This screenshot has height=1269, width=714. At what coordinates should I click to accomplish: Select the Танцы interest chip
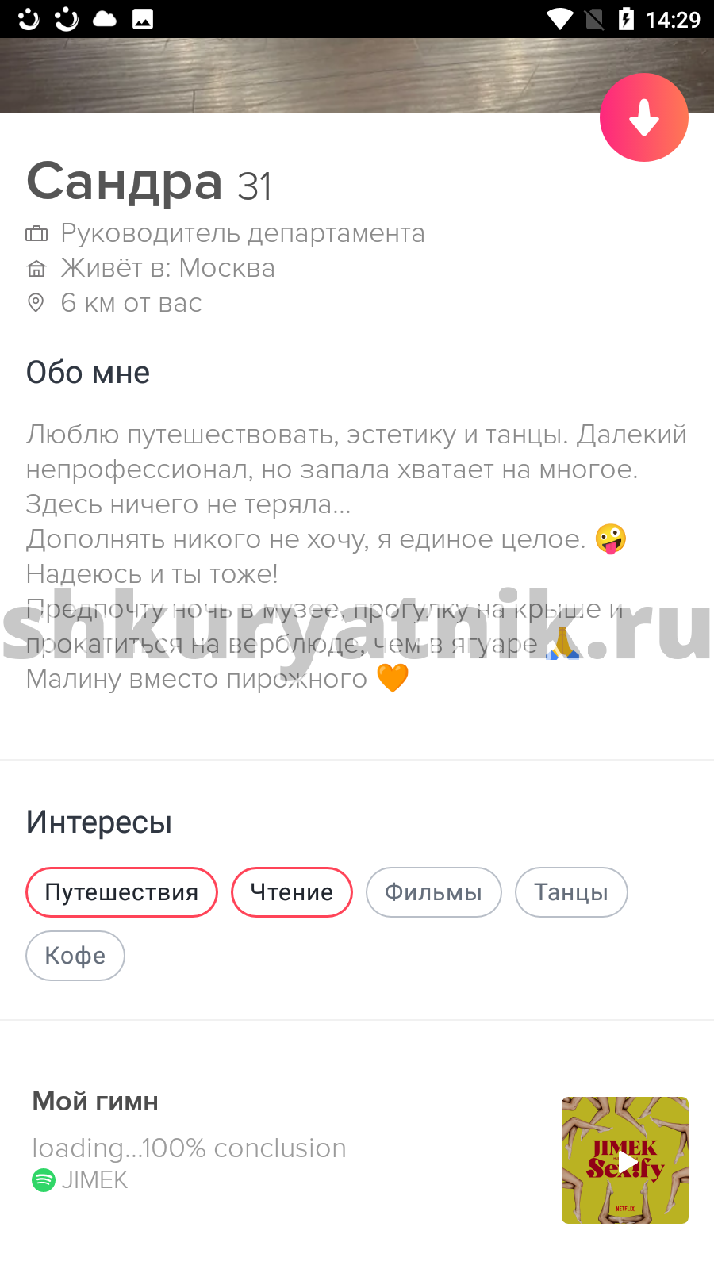click(571, 892)
